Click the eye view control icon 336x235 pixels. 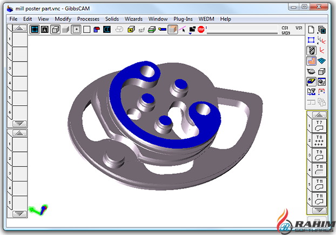[x=311, y=71]
